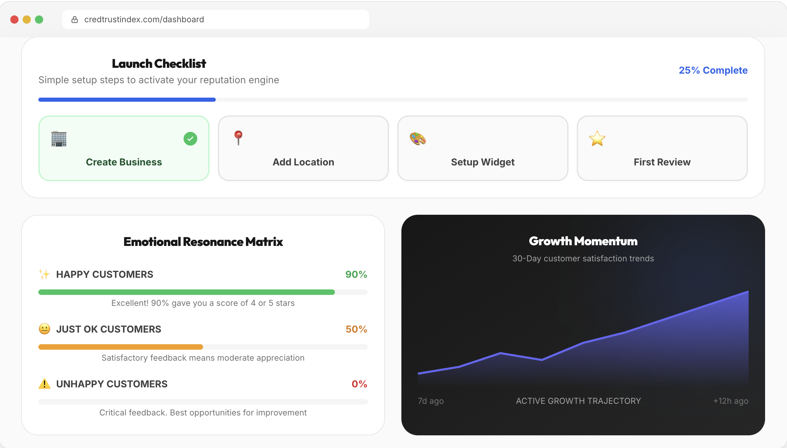Image resolution: width=787 pixels, height=448 pixels.
Task: Click the ACTIVE GROWTH TRAJECTORY caption
Action: [x=578, y=401]
